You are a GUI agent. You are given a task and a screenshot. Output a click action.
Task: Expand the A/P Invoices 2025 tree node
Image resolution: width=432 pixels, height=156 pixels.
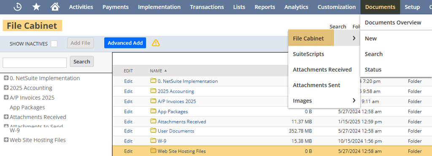coord(6,98)
